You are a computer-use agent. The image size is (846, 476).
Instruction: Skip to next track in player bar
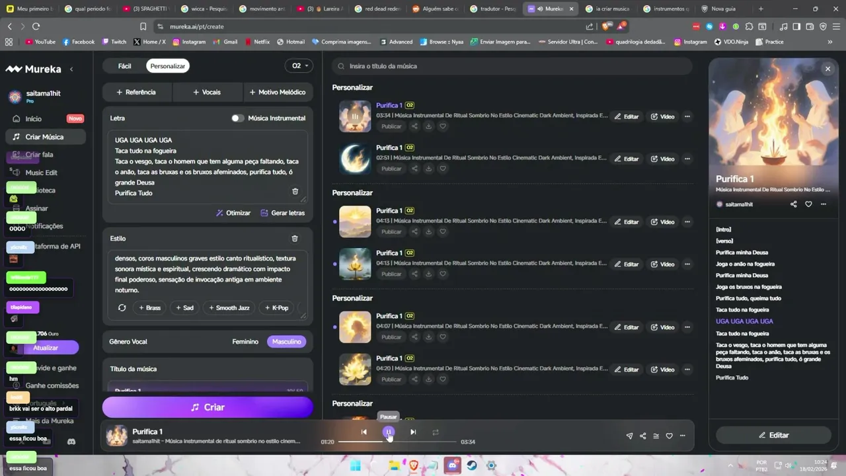[413, 432]
